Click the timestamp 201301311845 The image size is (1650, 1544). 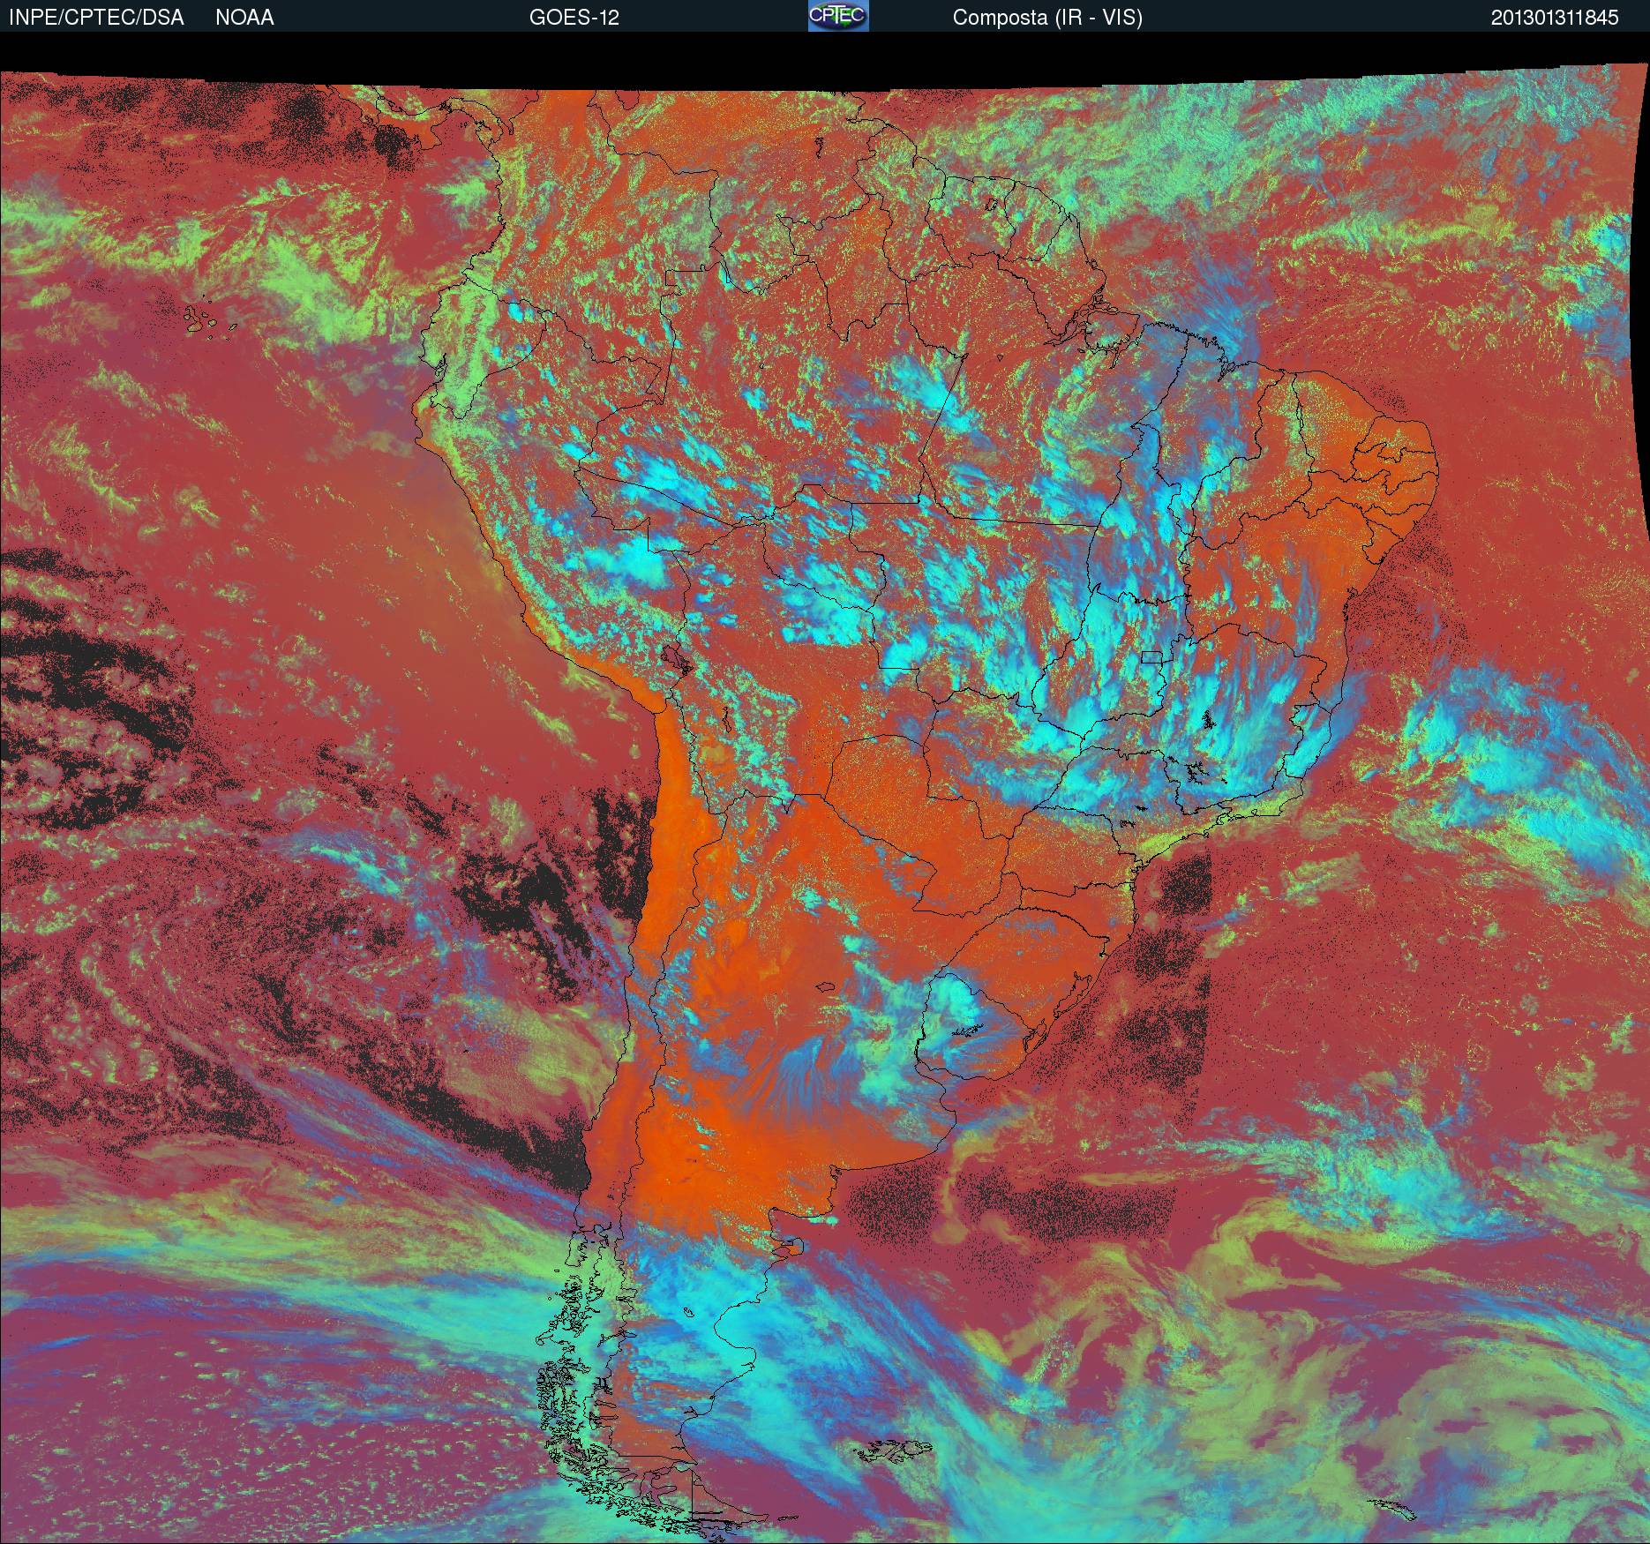[x=1555, y=18]
